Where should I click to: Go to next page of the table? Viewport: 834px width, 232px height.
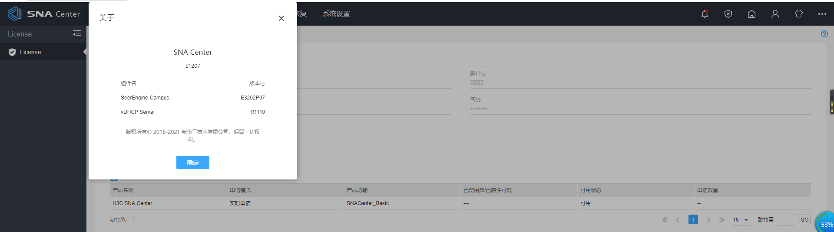point(708,220)
